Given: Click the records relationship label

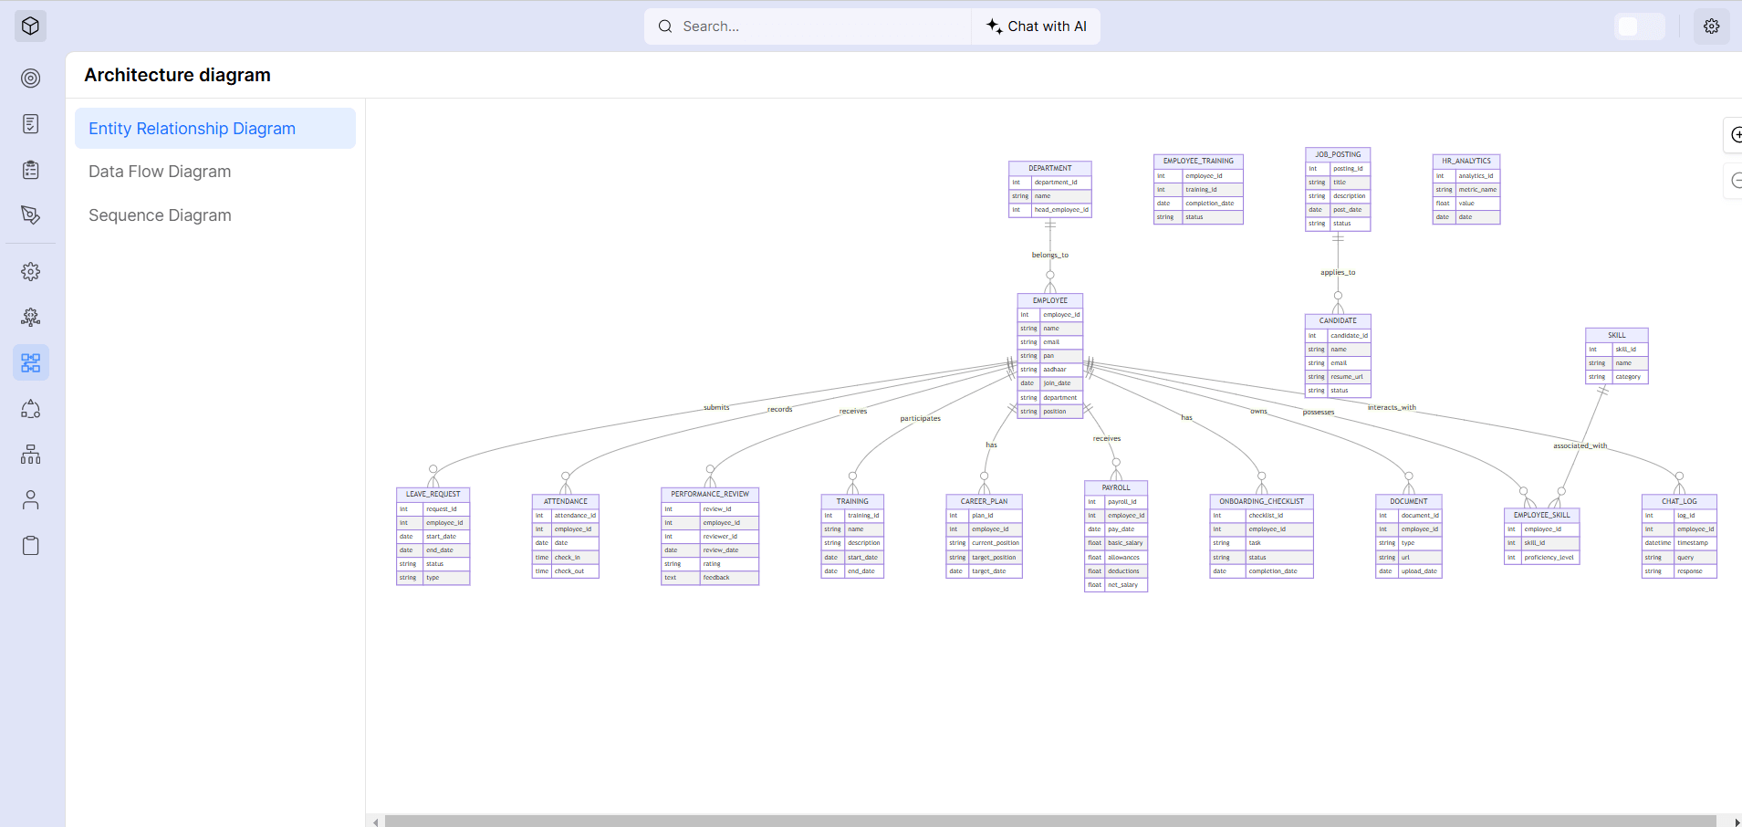Looking at the screenshot, I should (x=780, y=409).
